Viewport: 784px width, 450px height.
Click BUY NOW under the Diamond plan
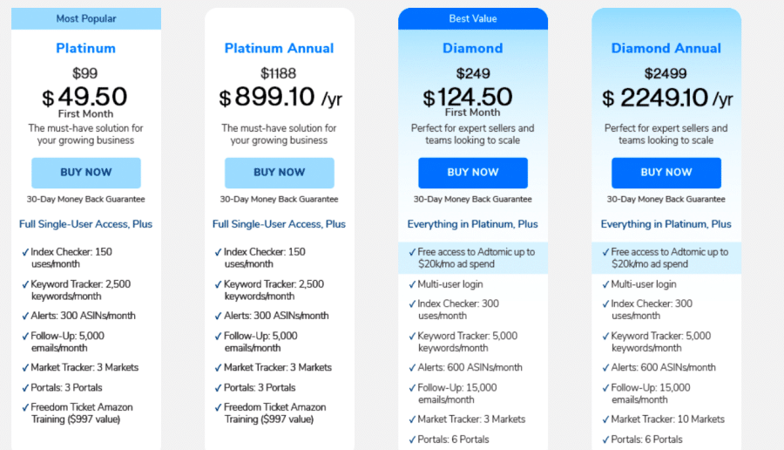(473, 173)
